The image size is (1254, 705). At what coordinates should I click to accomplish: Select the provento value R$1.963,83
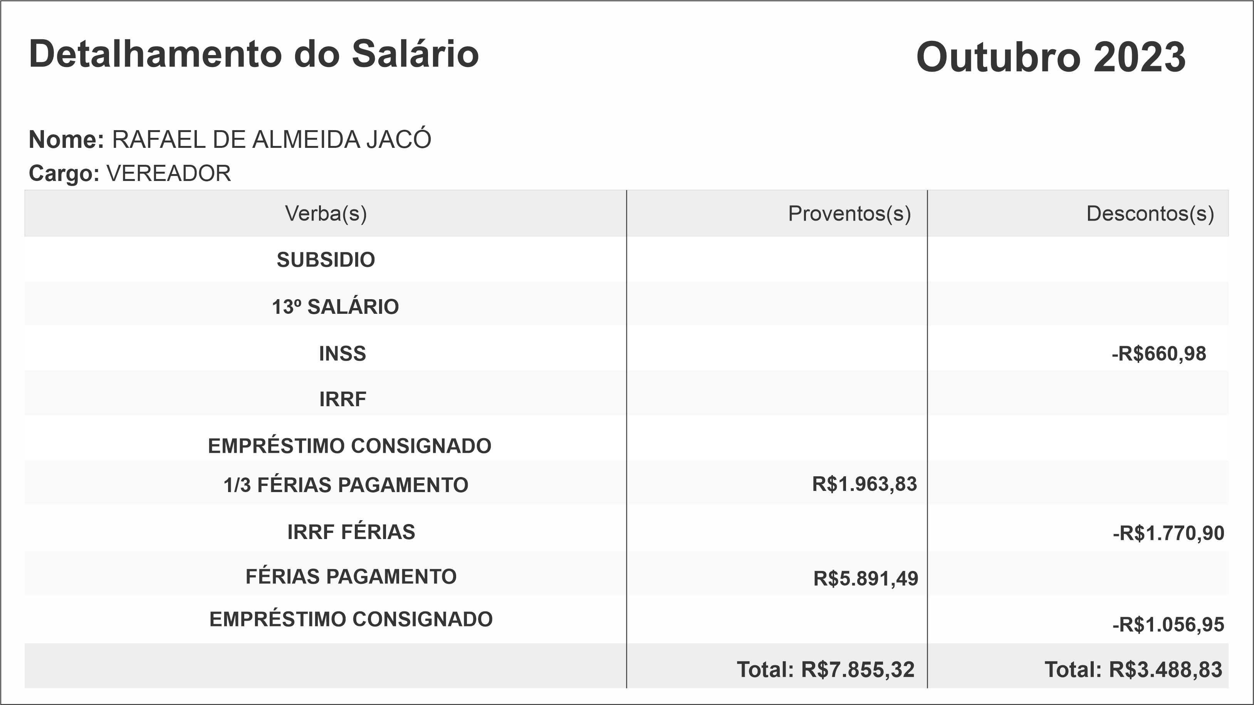pos(864,484)
